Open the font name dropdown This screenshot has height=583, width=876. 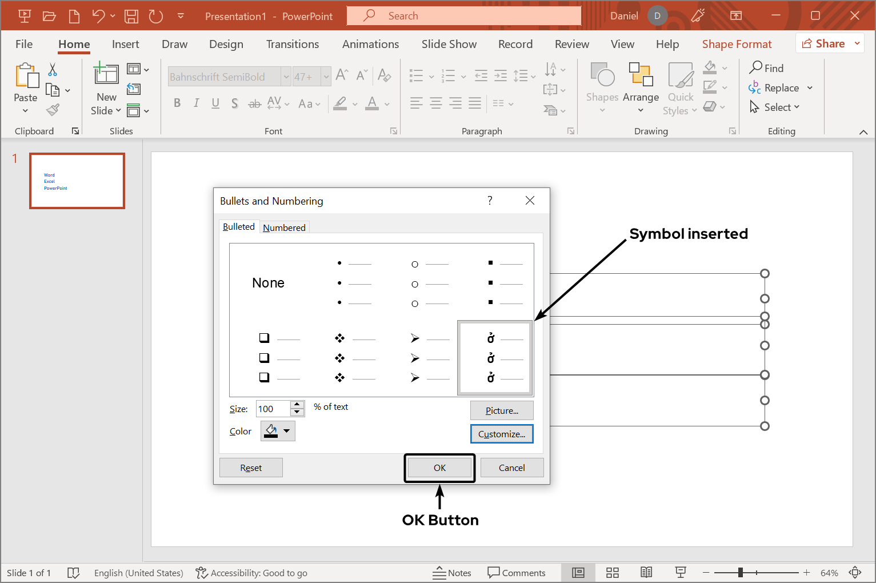pyautogui.click(x=286, y=77)
